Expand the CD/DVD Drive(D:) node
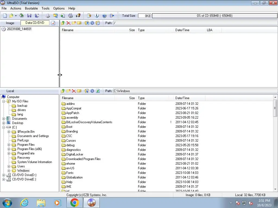Image resolution: width=278 pixels, height=208 pixels. coord(4,175)
